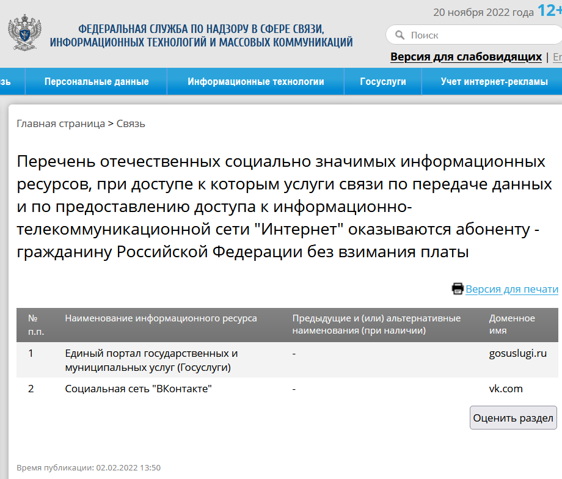The height and width of the screenshot is (479, 562).
Task: Follow the Связь breadcrumb link
Action: click(x=131, y=123)
